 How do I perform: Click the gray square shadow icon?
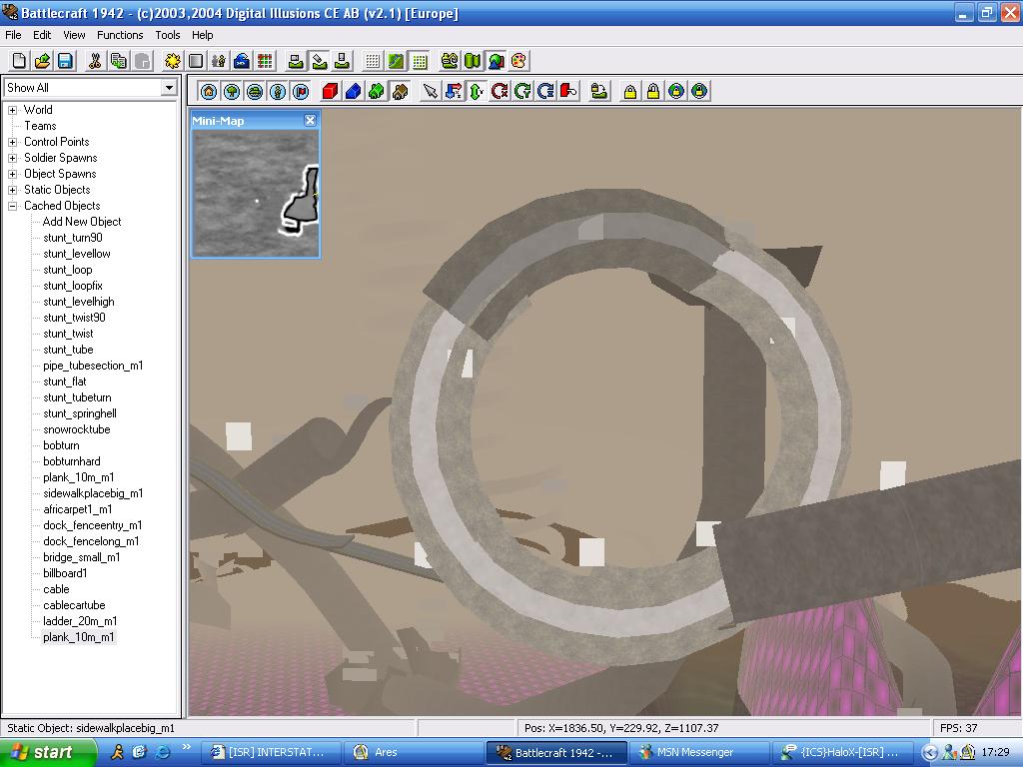(x=196, y=61)
